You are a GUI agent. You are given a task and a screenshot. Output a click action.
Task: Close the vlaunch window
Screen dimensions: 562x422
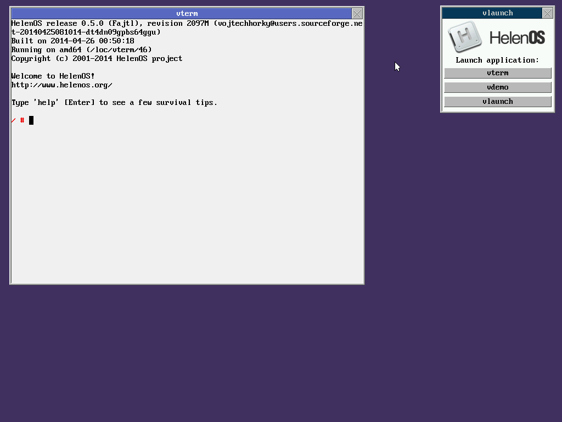(547, 13)
